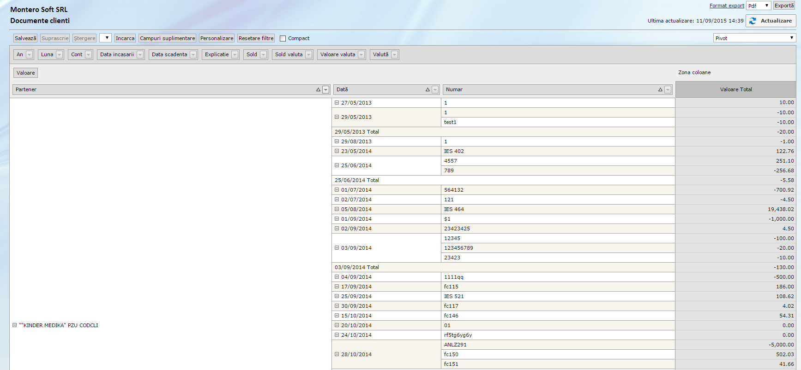
Task: Open filter icon on Luna field
Action: [x=60, y=55]
